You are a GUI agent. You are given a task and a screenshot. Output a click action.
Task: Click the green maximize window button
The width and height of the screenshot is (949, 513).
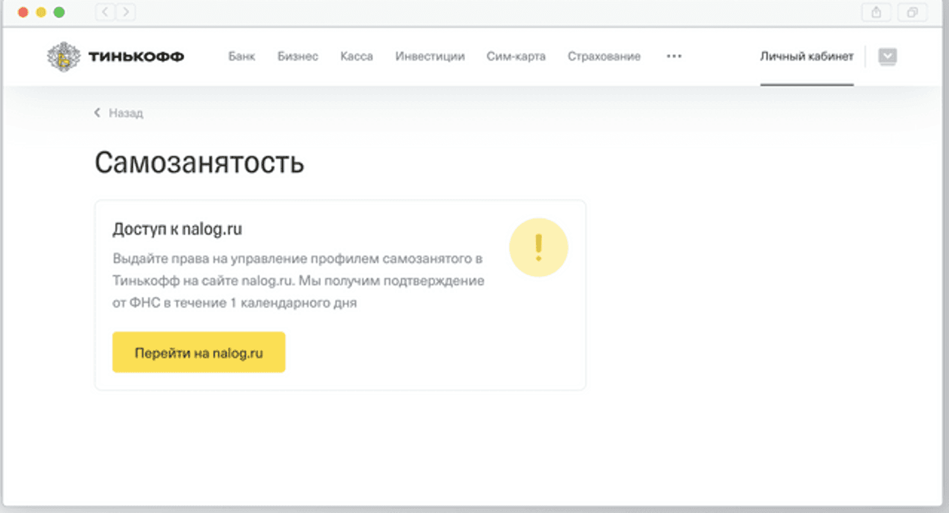click(x=59, y=12)
